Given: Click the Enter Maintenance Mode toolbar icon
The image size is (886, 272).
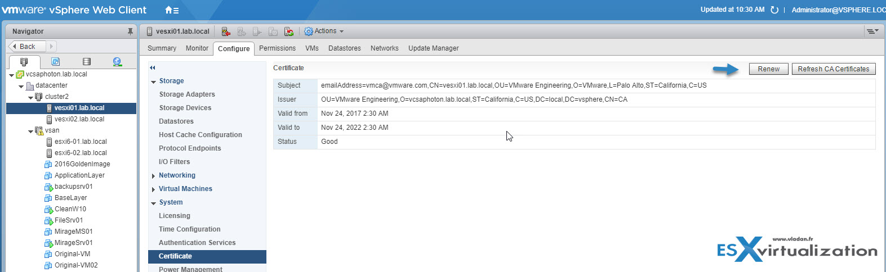Looking at the screenshot, I should [x=226, y=31].
